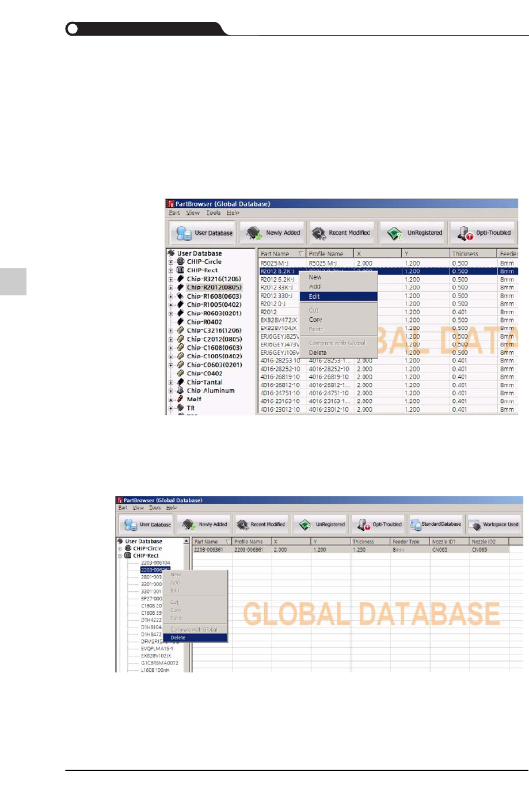
Task: Choose Delete in upper context menu
Action: (x=338, y=352)
